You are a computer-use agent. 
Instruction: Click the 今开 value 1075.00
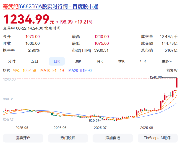pos(32,36)
